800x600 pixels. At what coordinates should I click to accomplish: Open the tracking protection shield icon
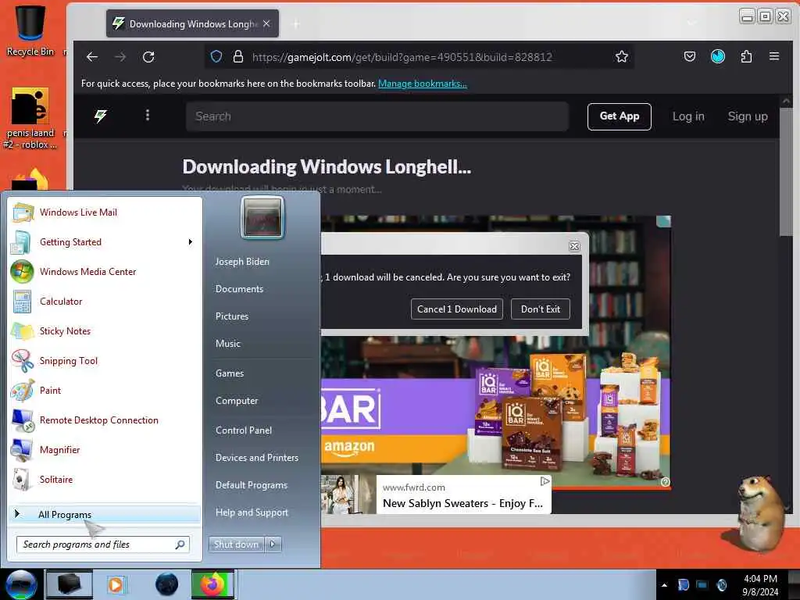pos(216,56)
